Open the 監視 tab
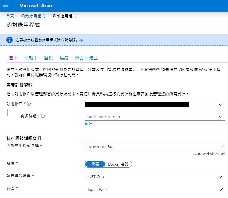The image size is (228, 198). [x=49, y=58]
